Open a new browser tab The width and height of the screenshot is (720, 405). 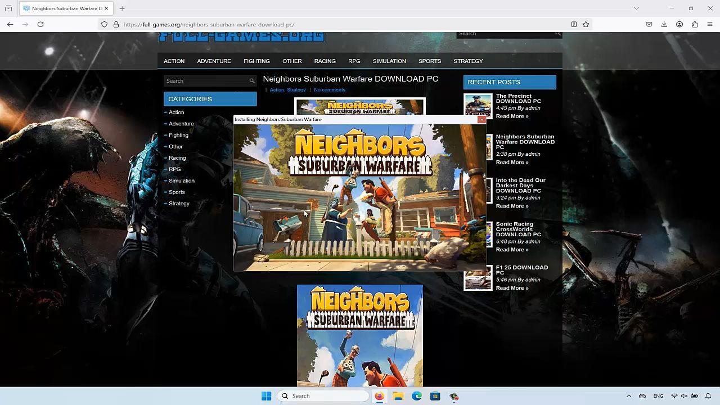pos(122,8)
